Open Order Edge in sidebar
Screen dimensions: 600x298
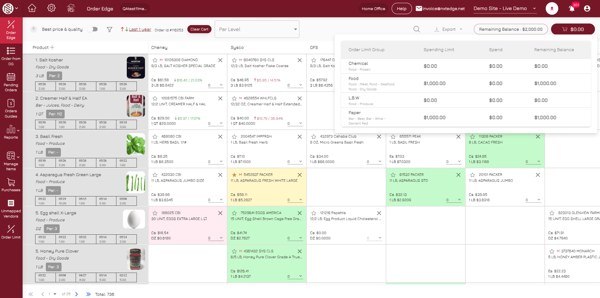coord(11,30)
